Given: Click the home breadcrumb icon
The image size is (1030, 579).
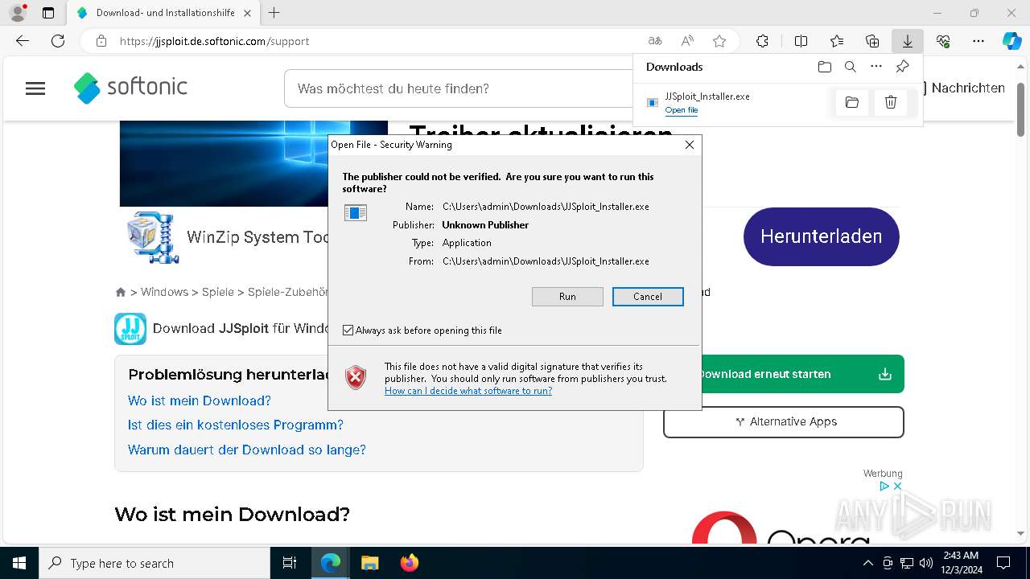Looking at the screenshot, I should click(121, 292).
